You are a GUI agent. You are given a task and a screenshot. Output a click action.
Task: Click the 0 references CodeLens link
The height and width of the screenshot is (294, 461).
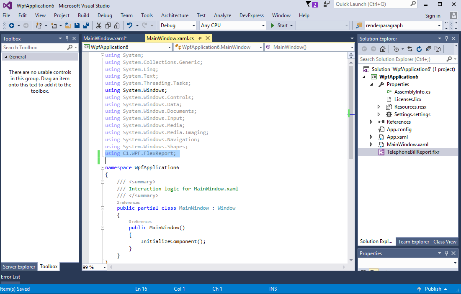(x=140, y=222)
